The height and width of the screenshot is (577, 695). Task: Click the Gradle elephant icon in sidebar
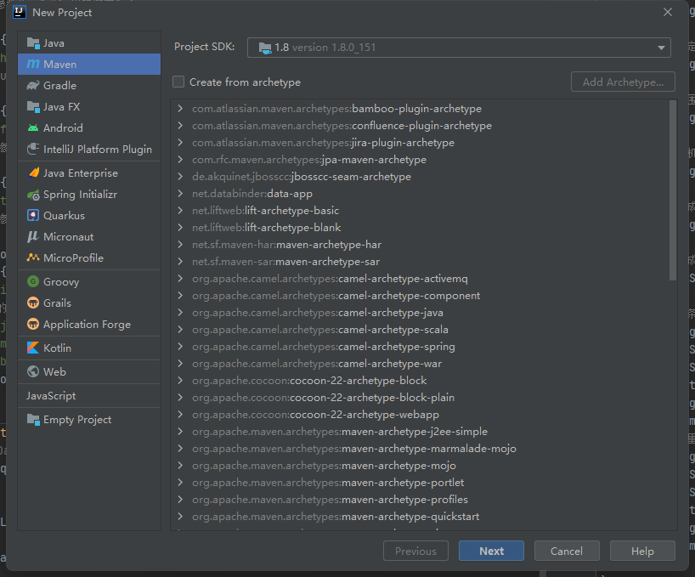[x=33, y=86]
